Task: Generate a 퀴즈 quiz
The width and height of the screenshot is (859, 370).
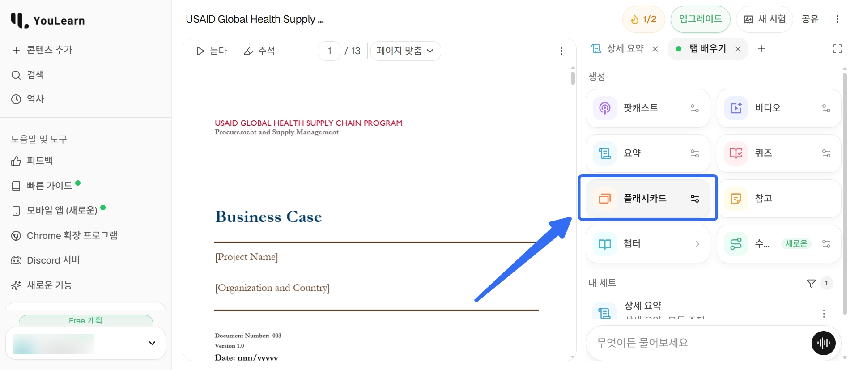Action: click(x=779, y=153)
